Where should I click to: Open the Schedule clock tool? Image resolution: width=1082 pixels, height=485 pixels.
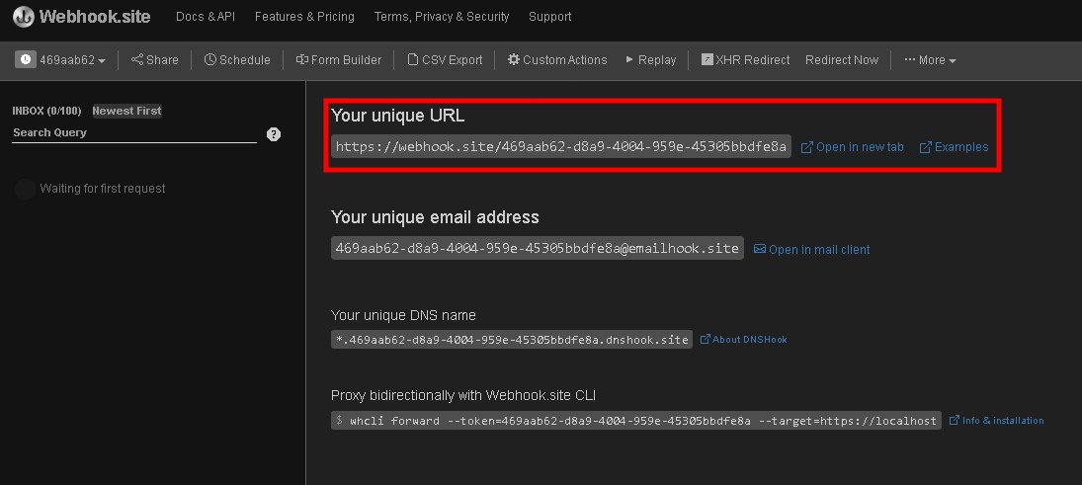click(x=237, y=60)
